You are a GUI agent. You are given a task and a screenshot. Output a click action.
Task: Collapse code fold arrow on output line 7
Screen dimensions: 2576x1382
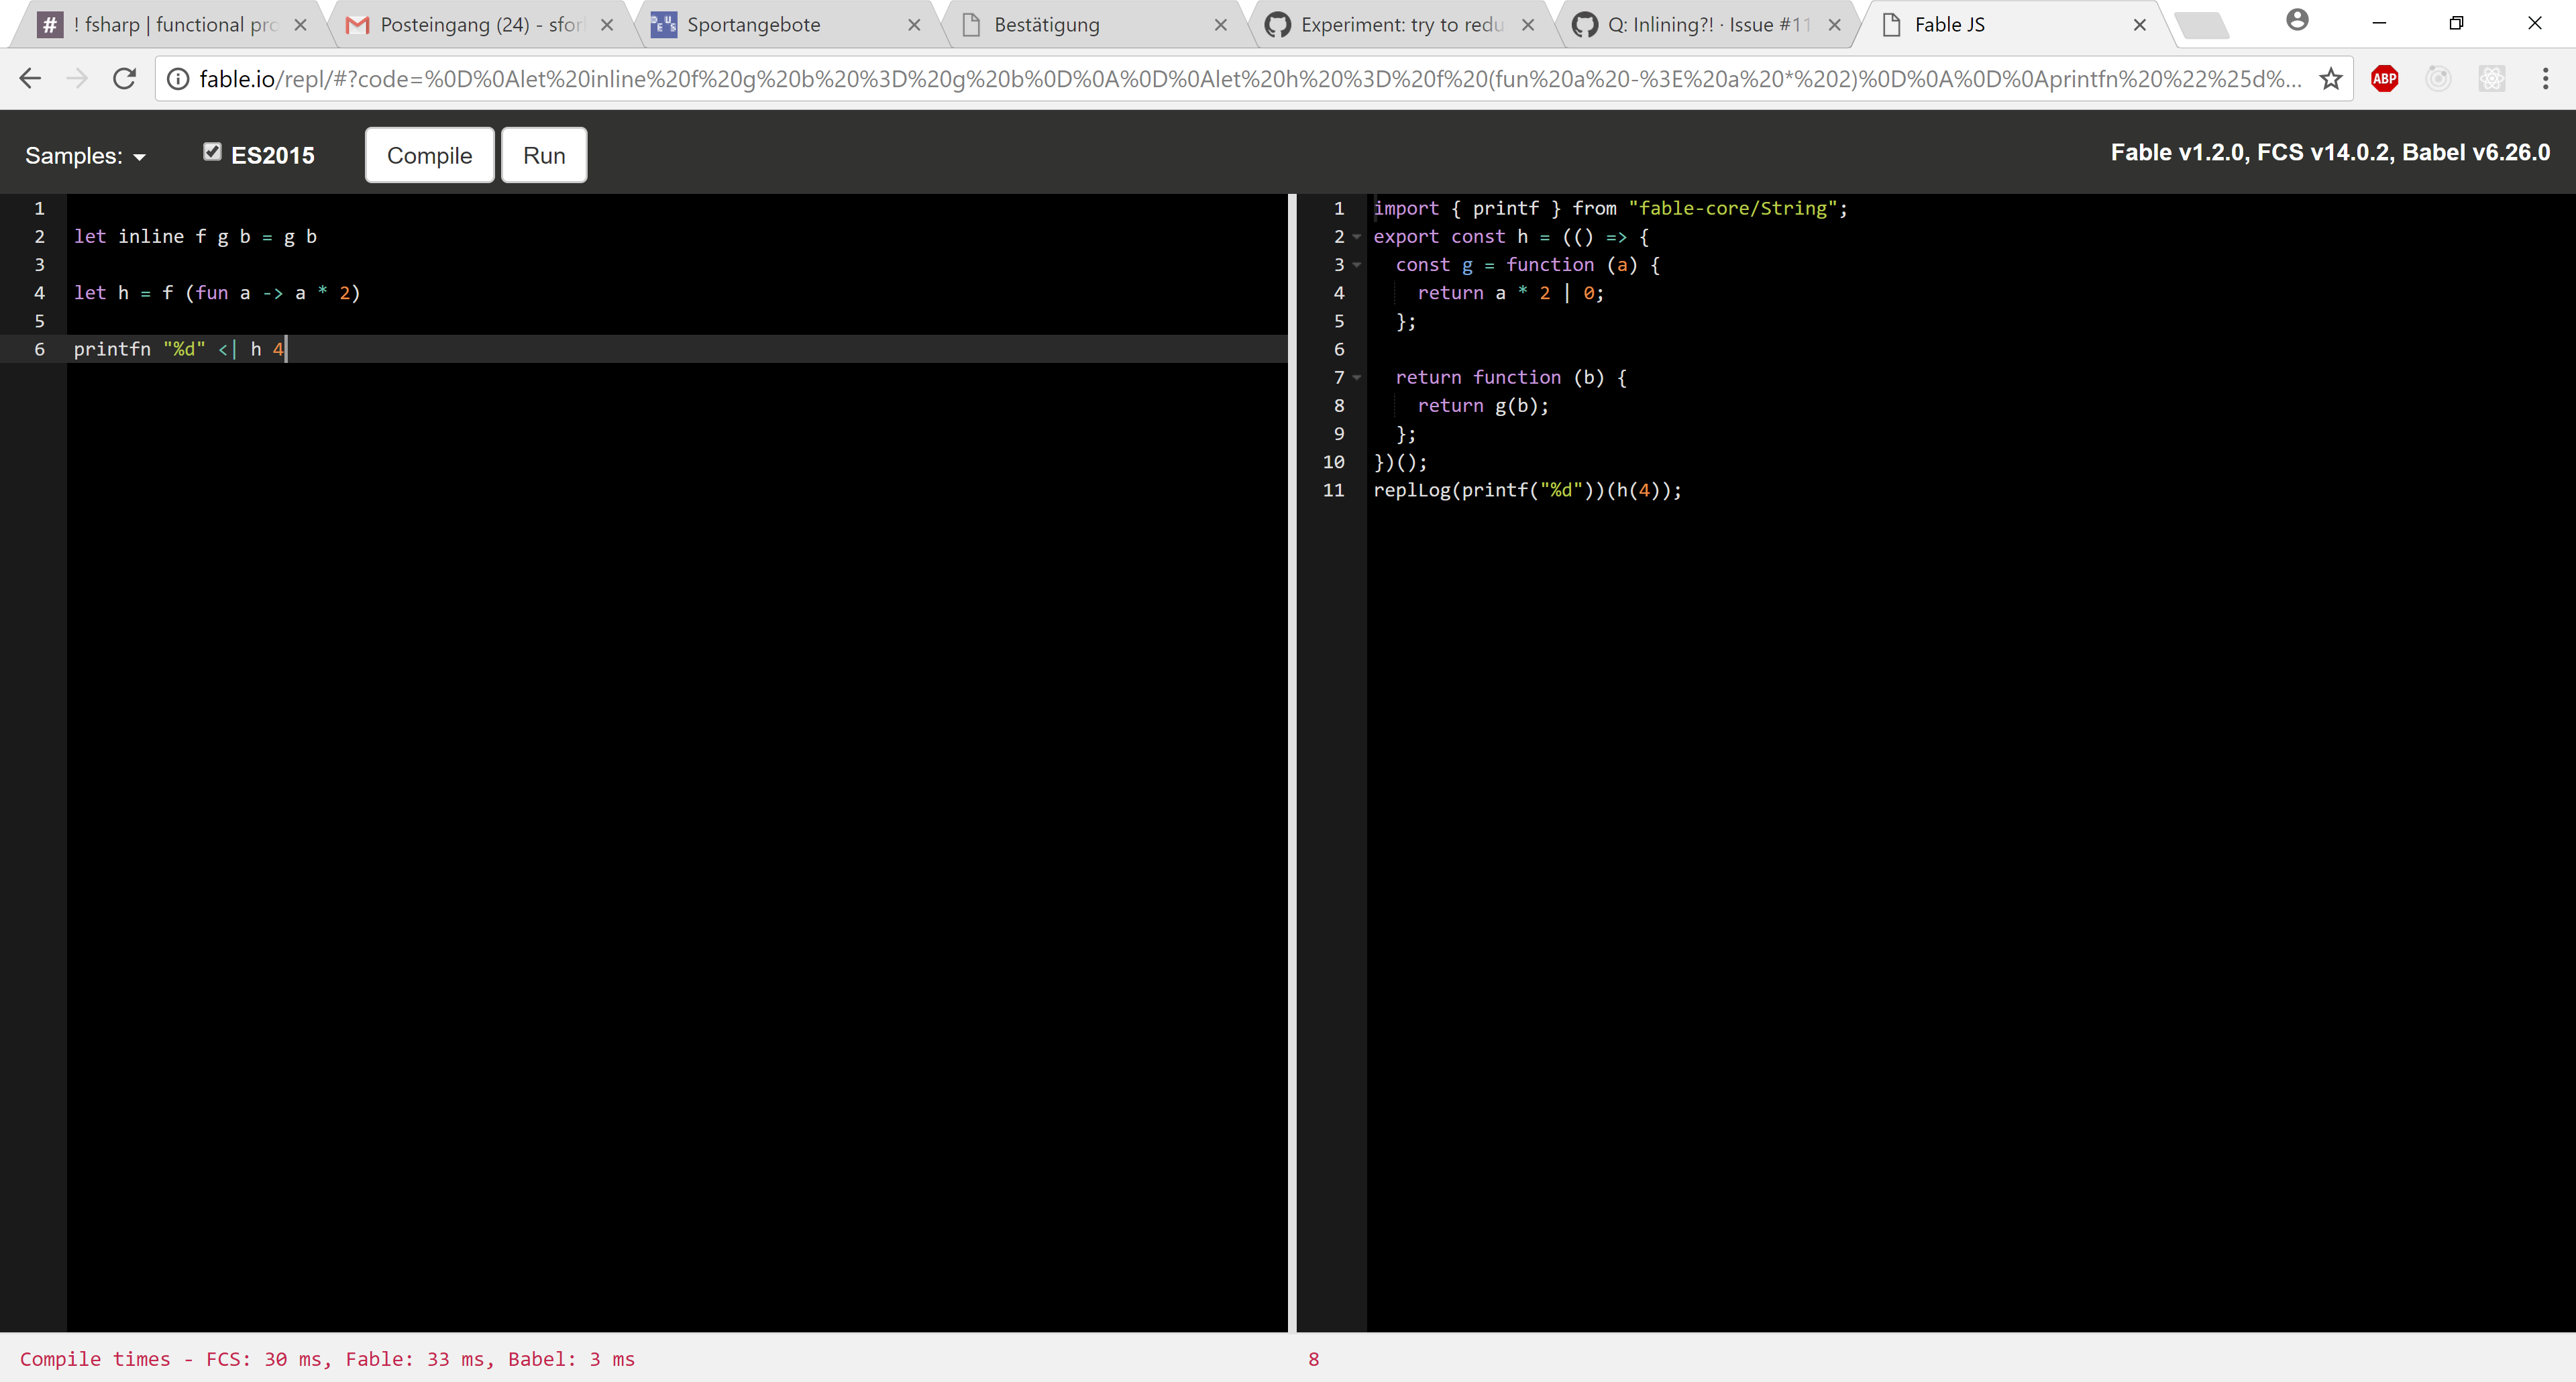coord(1357,378)
